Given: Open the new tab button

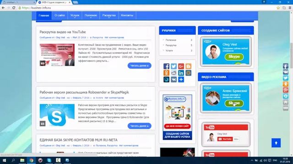Looking at the screenshot, I should coord(75,2).
